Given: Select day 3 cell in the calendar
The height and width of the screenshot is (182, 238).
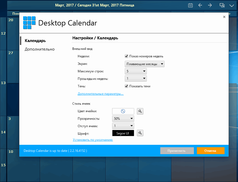Looking at the screenshot, I should coord(13,132).
